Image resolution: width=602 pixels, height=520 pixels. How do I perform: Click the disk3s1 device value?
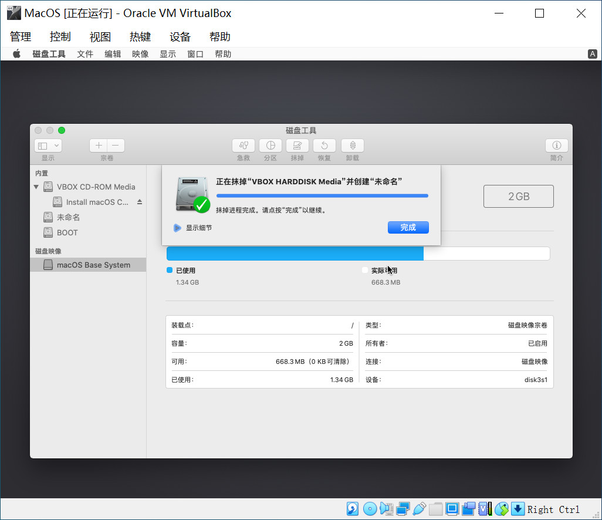(536, 380)
